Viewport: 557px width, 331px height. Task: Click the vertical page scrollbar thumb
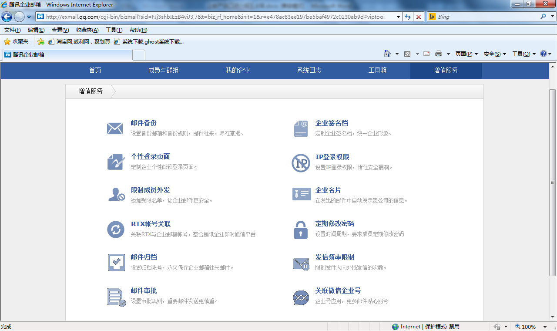pos(553,182)
